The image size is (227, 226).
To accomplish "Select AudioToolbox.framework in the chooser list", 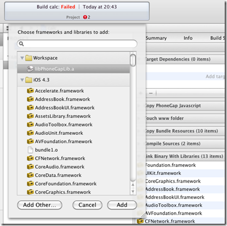I will coord(74,124).
